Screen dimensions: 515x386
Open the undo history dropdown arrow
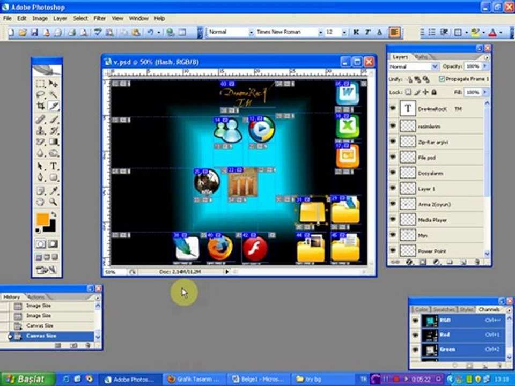click(x=159, y=32)
